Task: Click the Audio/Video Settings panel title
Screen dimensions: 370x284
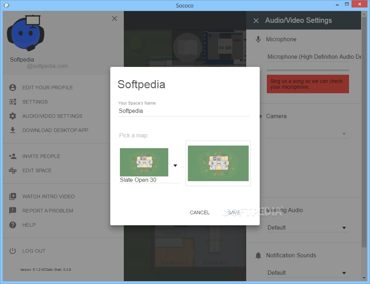Action: [298, 20]
